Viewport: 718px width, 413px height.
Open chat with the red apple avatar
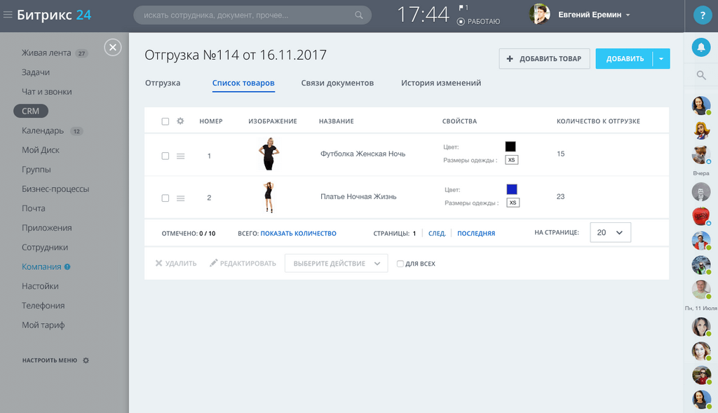701,216
